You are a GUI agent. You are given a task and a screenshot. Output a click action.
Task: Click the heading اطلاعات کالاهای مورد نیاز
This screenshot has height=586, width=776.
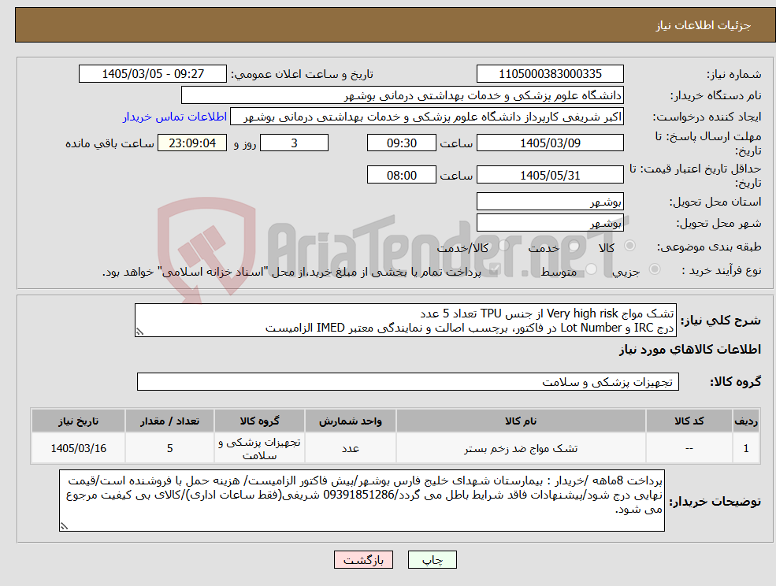coord(689,350)
